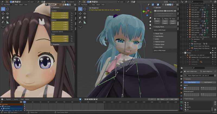Screen dimensions: 217x114
Task: Toggle camera view icon in right viewport
Action: click(150, 25)
